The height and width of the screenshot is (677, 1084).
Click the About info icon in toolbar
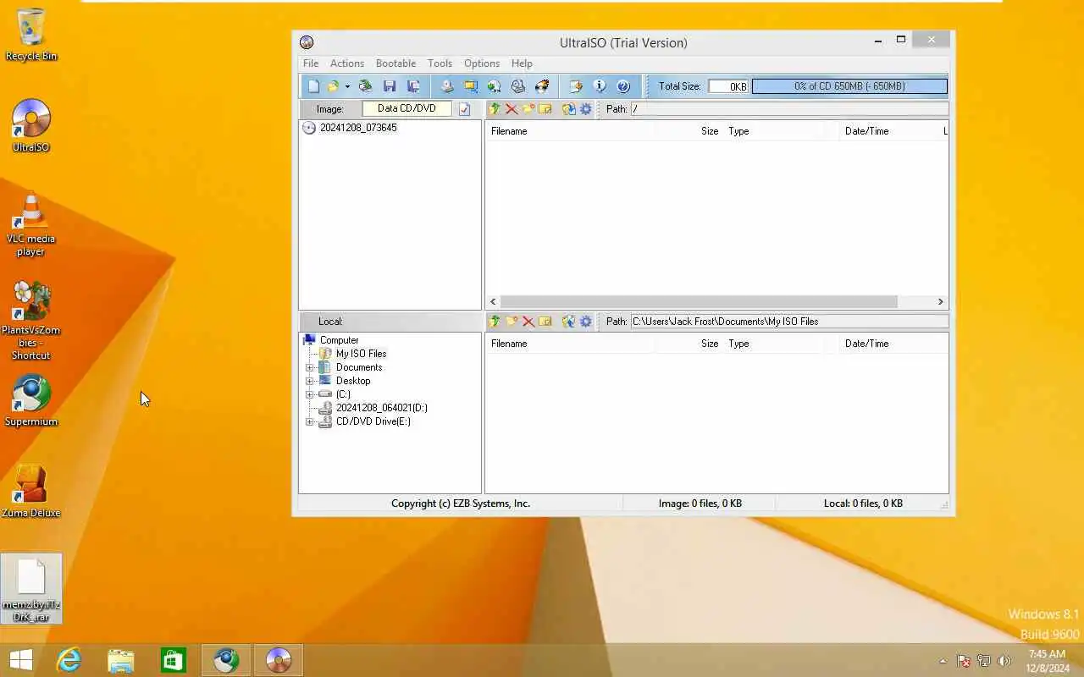point(600,86)
